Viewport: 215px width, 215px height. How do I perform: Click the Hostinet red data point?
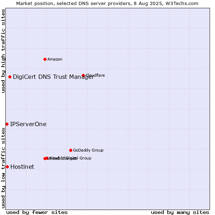click(x=8, y=167)
